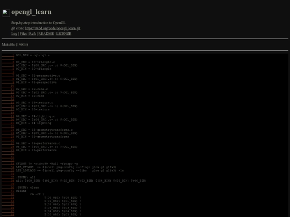Image resolution: width=290 pixels, height=217 pixels.
Task: Click the '05_SRC = 05-geometrytransforms.c' line
Action: (x=44, y=130)
